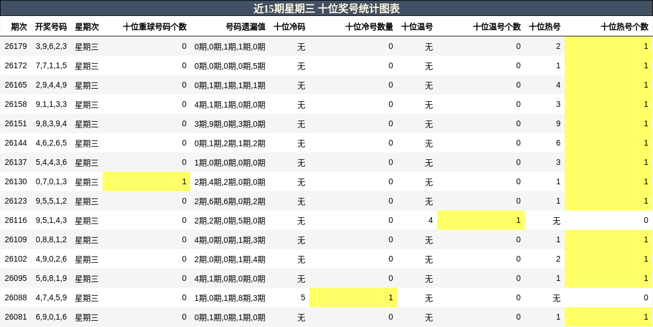Image resolution: width=653 pixels, height=327 pixels.
Task: Click warm number 4 in row 26116
Action: click(431, 220)
